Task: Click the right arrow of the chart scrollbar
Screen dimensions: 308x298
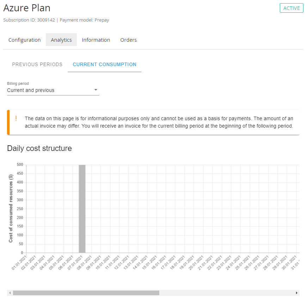Action: (297, 293)
